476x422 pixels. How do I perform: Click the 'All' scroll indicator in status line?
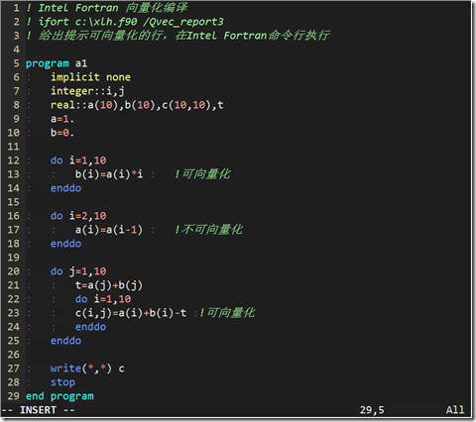pos(455,410)
